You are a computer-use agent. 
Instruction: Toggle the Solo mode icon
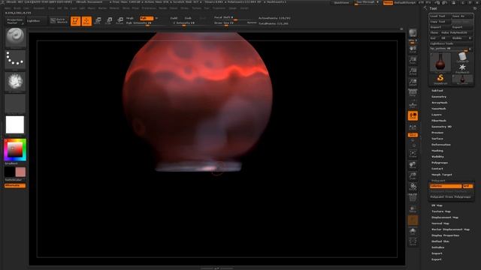tap(413, 231)
